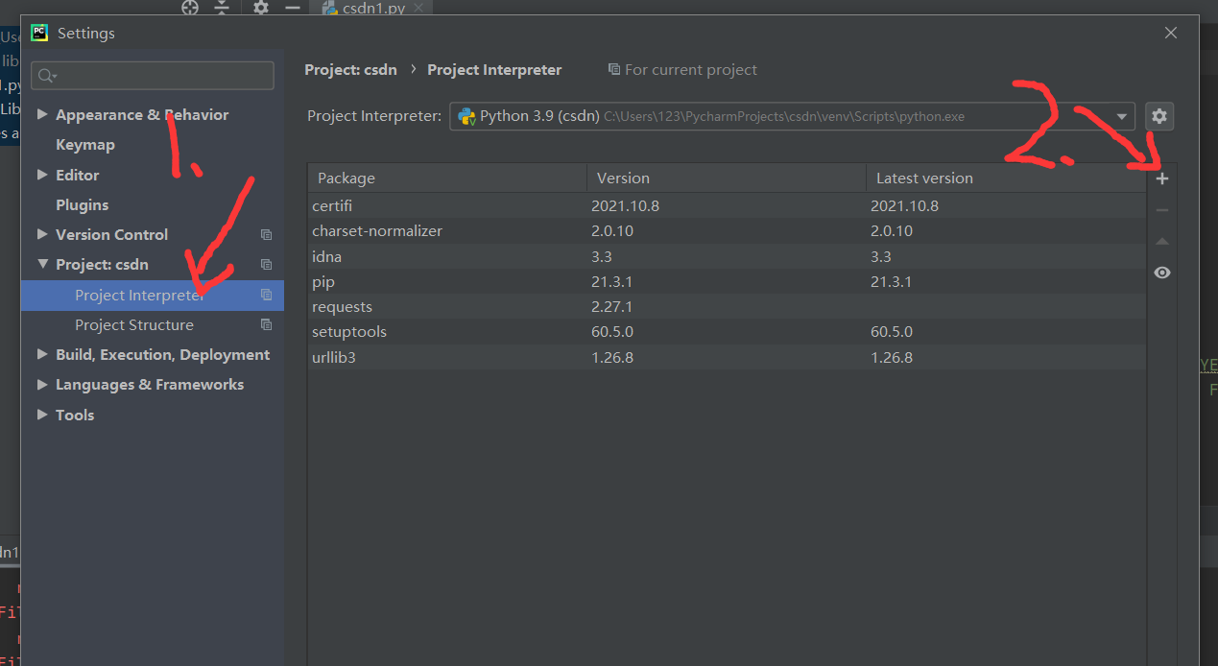Select Project Interpreter tree item
The width and height of the screenshot is (1218, 666).
coord(153,296)
